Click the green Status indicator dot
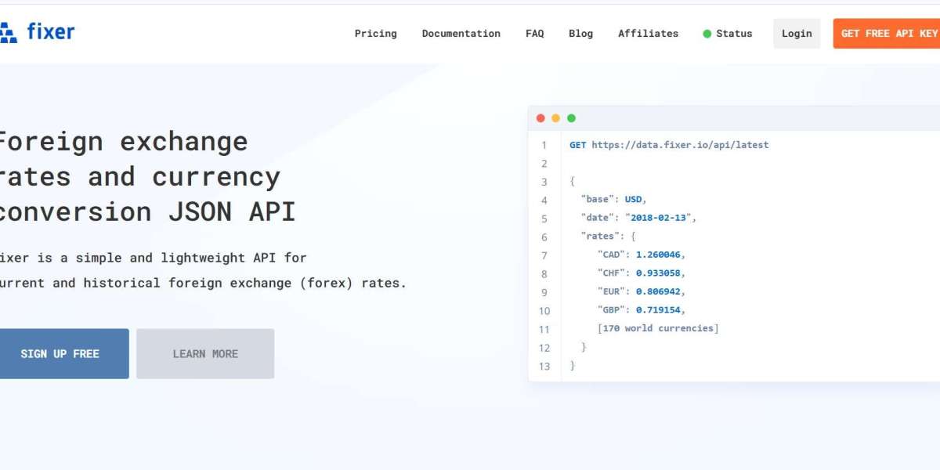This screenshot has height=470, width=940. [706, 34]
